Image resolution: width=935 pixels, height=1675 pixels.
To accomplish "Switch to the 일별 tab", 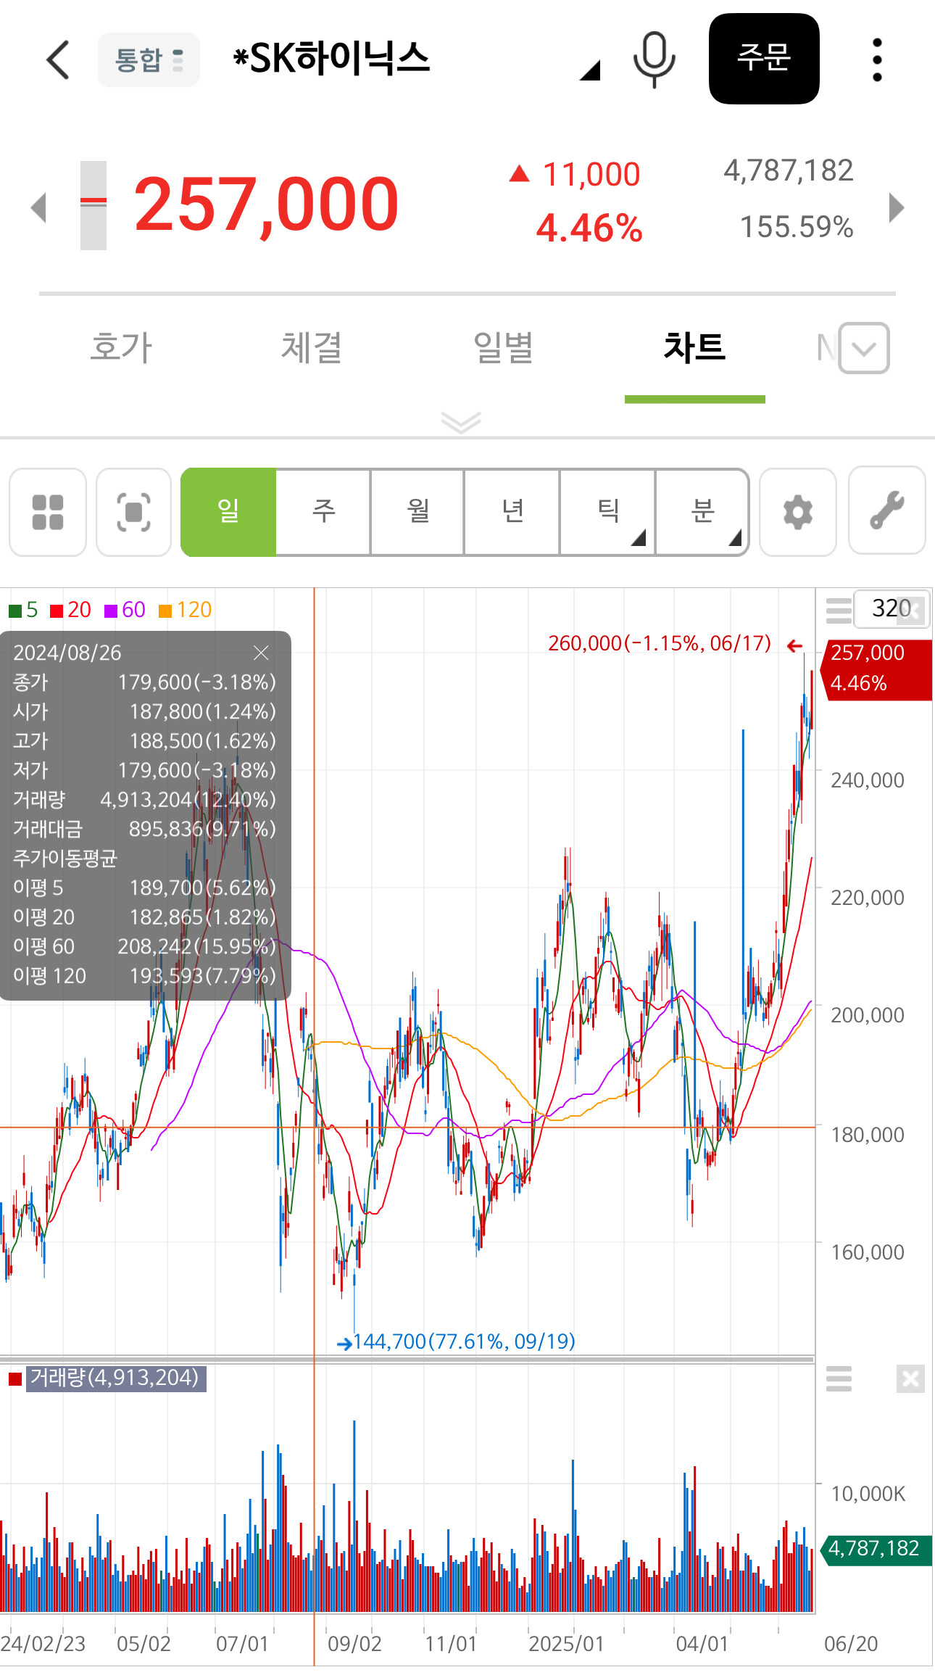I will coord(503,347).
